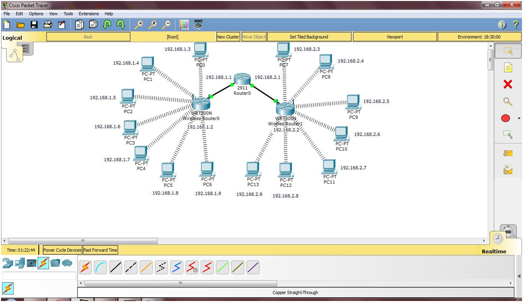Save the network with the floppy icon
Viewport: 523px width, 302px height.
[x=34, y=25]
